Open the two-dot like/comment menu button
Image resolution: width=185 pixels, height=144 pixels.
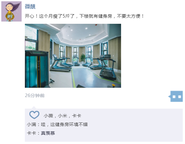175,96
